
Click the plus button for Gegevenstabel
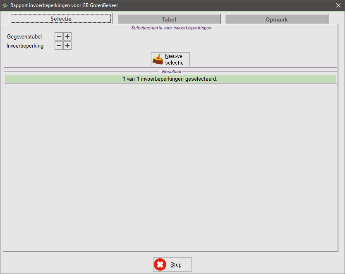tap(67, 36)
